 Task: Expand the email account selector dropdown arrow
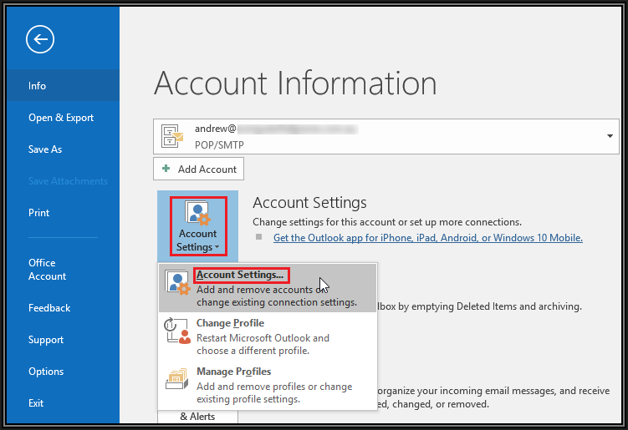pos(610,136)
